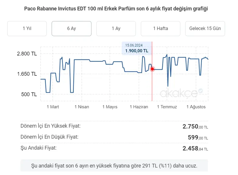Screen dimensions: 238x175
Task: Click the 15.06.2024 price tooltip
Action: (x=137, y=48)
